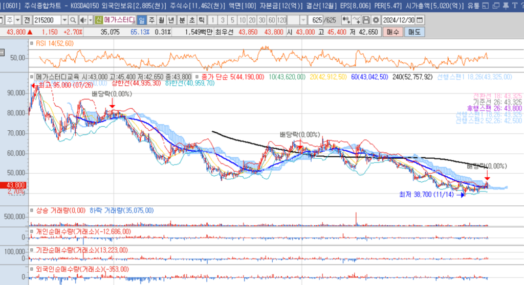This screenshot has width=524, height=285.
Task: Click the floppy disk save chart icon
Action: tap(366, 20)
